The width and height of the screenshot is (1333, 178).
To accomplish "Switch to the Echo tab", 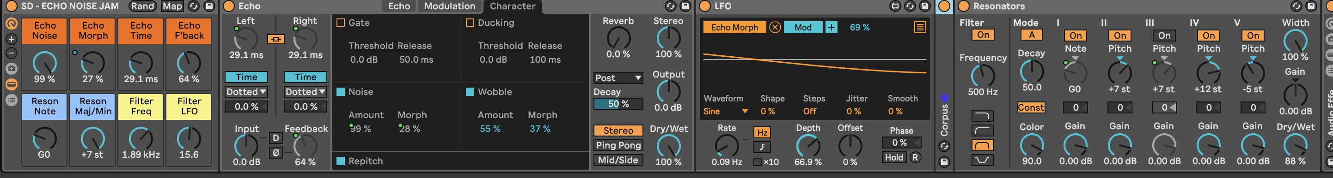I will 399,6.
